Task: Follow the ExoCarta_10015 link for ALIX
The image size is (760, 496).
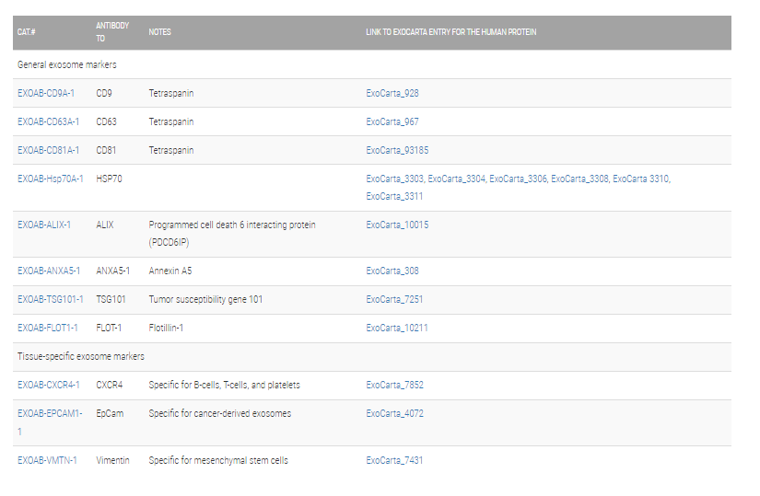Action: click(397, 225)
